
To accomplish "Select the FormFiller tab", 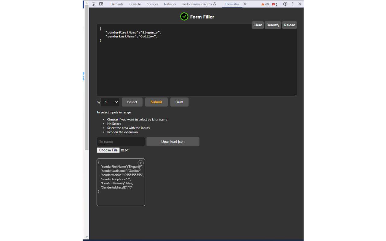I will (x=232, y=4).
